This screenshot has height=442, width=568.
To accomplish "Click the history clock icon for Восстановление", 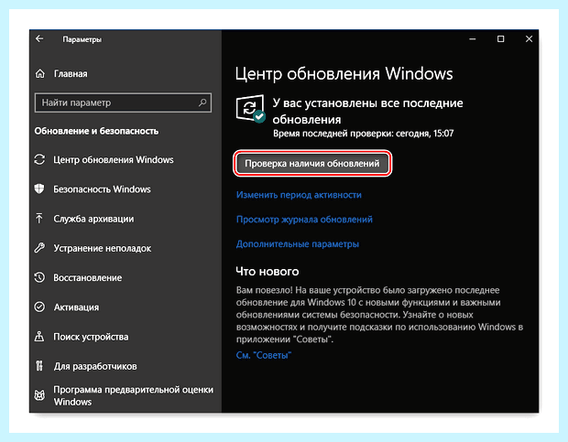I will pyautogui.click(x=39, y=277).
